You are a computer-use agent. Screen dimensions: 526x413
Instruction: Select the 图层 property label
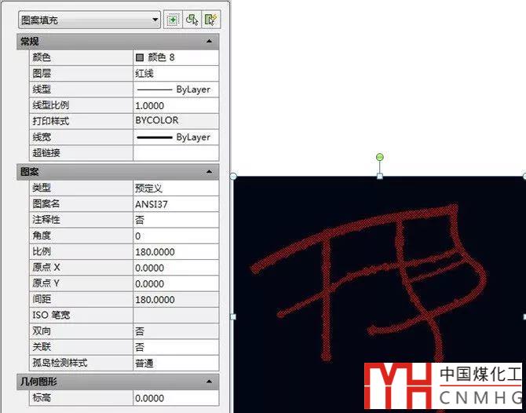tap(42, 74)
